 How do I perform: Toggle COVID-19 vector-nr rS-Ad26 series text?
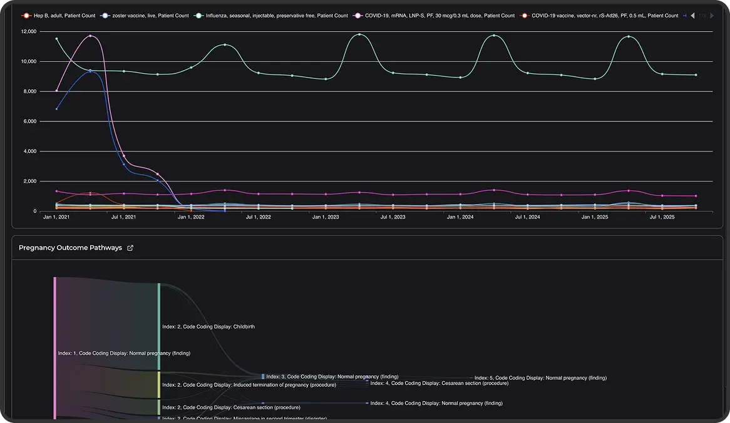tap(605, 16)
